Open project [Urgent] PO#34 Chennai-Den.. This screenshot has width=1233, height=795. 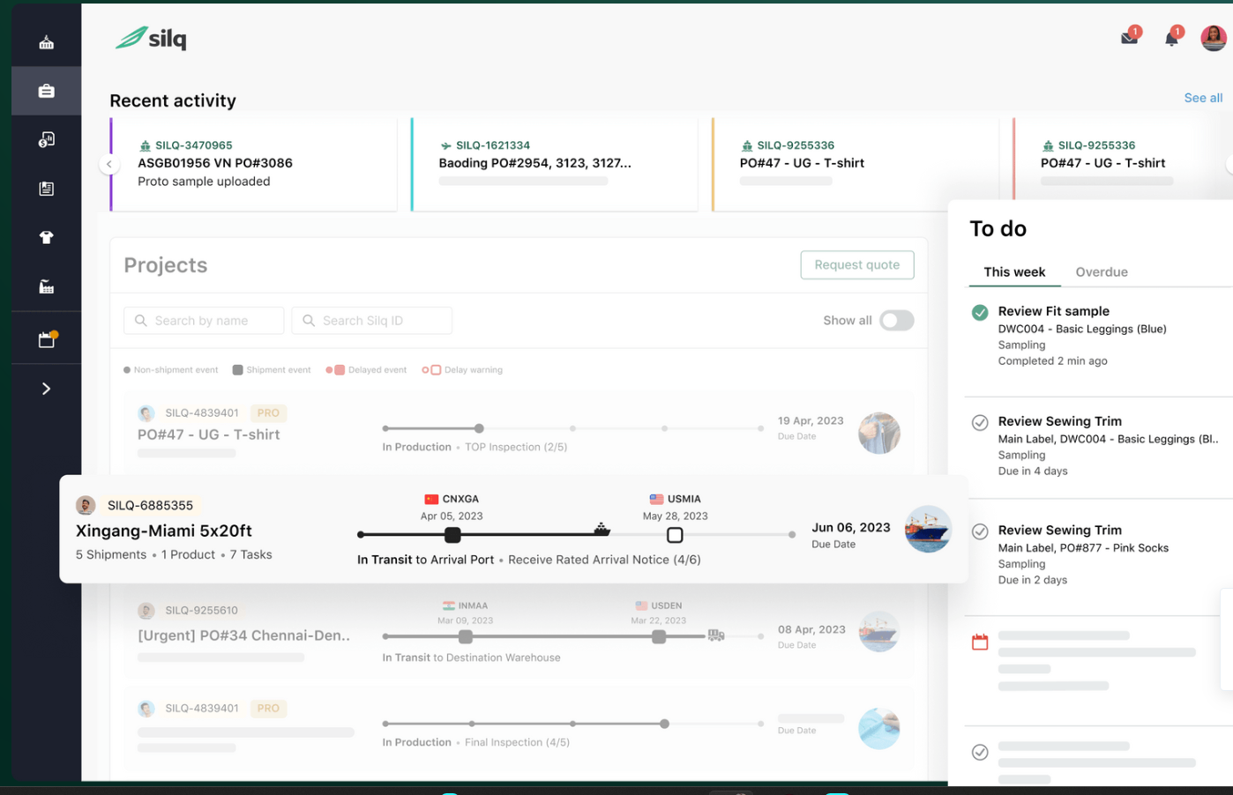coord(244,635)
